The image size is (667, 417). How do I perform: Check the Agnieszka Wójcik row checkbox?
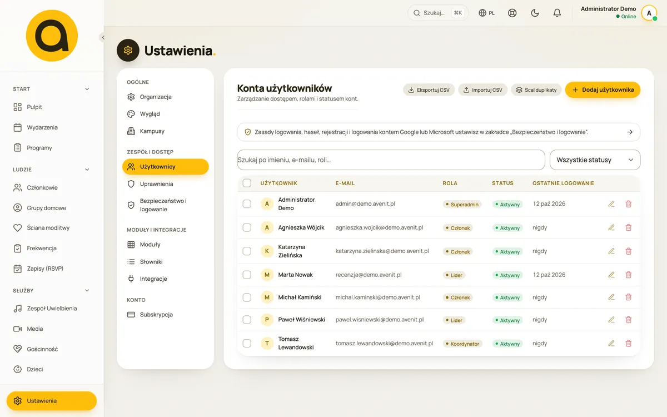(x=247, y=227)
